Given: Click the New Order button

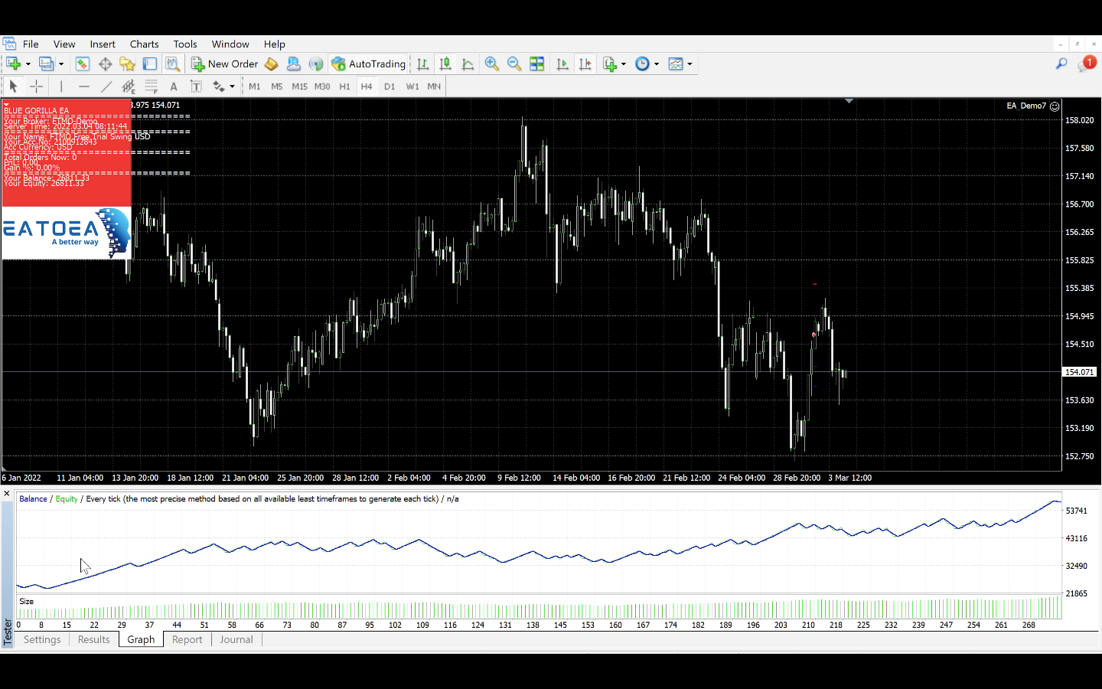Looking at the screenshot, I should pos(224,64).
